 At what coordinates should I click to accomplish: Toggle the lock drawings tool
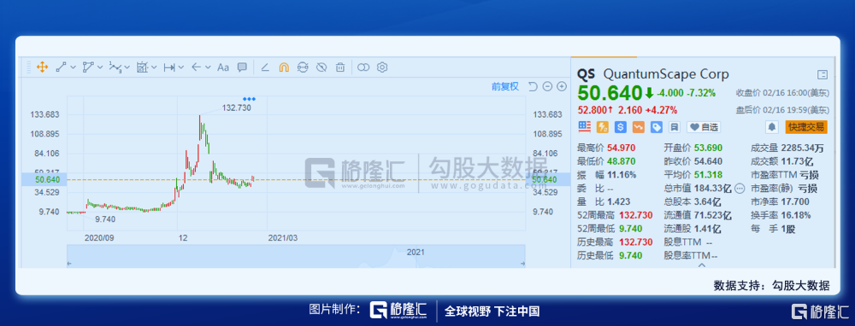click(303, 67)
